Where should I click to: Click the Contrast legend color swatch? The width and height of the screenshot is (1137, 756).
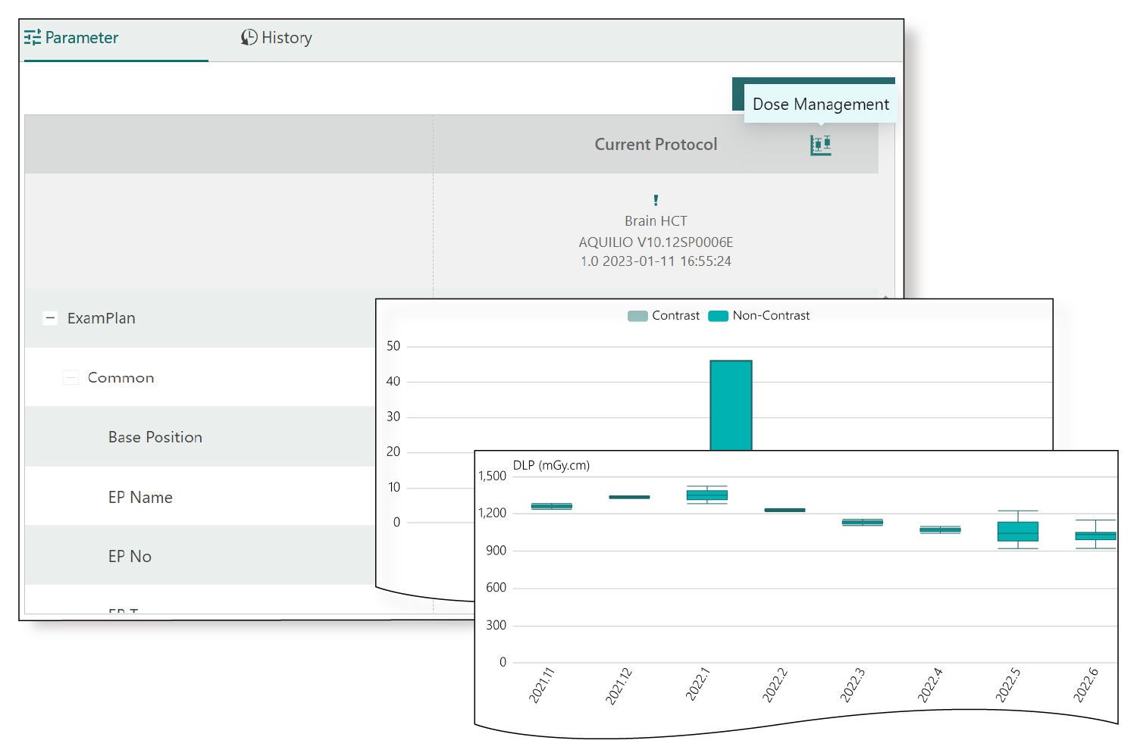(x=637, y=316)
